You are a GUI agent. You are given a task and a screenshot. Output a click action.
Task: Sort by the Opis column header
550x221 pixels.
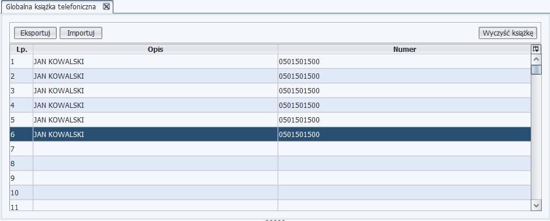[x=155, y=50]
